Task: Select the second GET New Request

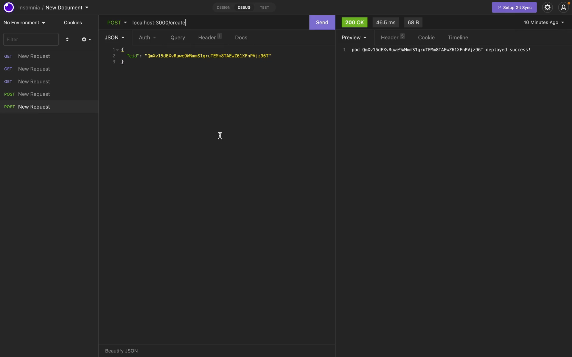Action: 49,69
